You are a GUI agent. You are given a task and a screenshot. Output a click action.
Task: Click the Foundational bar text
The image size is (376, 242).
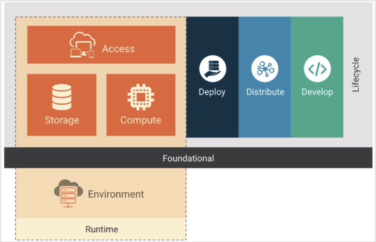tap(188, 158)
